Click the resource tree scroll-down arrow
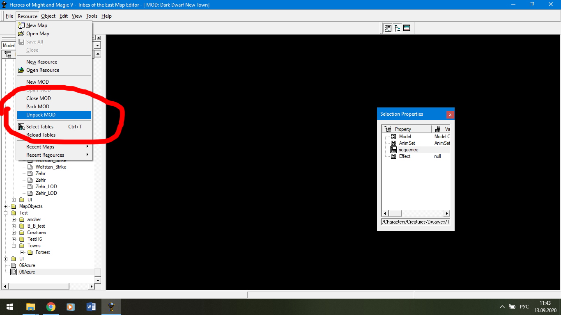The height and width of the screenshot is (315, 561). [x=97, y=281]
